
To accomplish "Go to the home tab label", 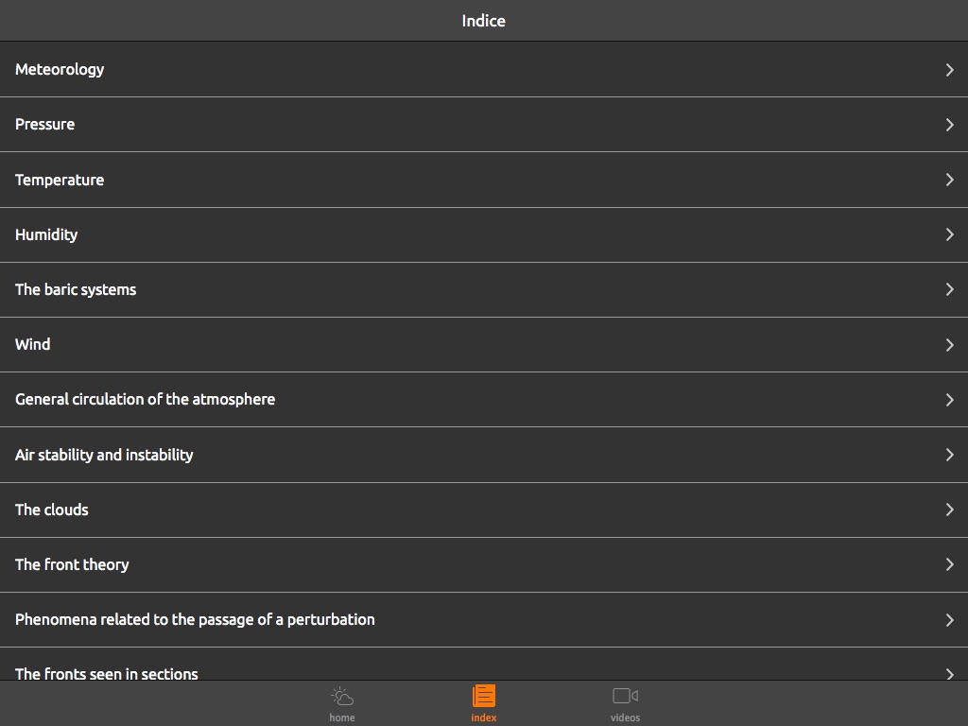I will click(342, 717).
